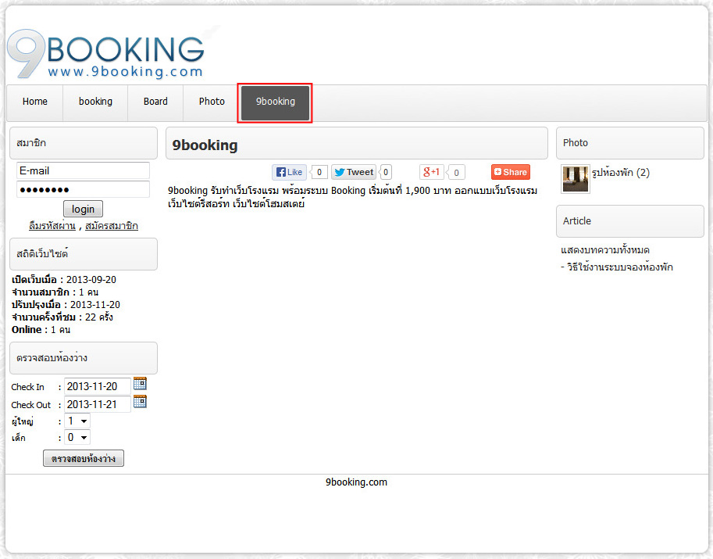Viewport: 713px width, 559px height.
Task: Open the Check In calendar icon
Action: (x=140, y=384)
